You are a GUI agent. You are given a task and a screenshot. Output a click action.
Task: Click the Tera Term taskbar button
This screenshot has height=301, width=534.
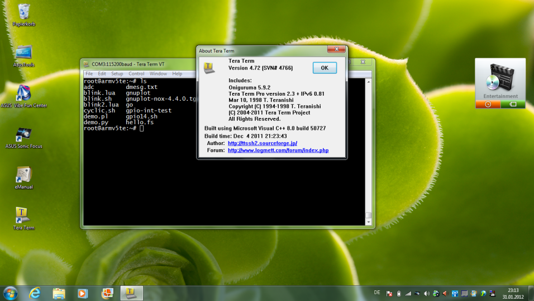click(x=131, y=293)
